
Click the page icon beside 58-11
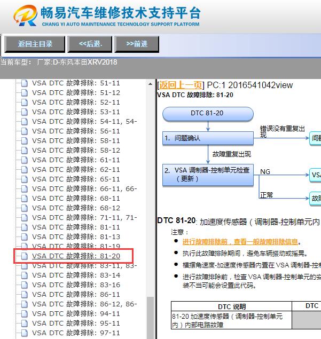pyautogui.click(x=25, y=141)
